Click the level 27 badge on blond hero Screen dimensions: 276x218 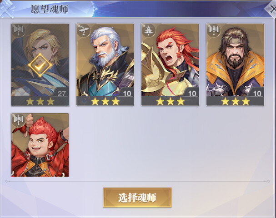tap(61, 94)
